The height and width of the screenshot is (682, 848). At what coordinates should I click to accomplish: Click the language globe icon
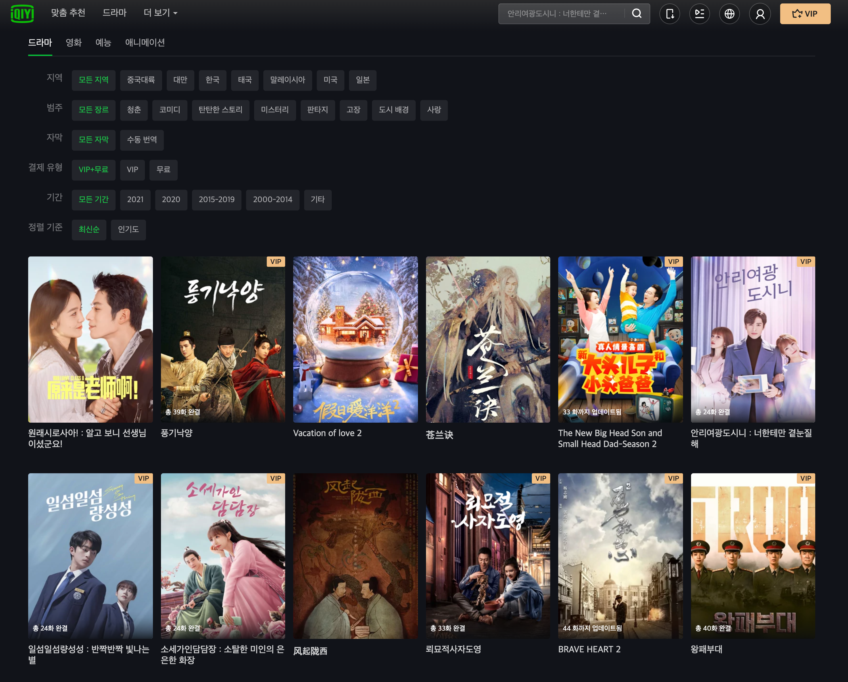(x=729, y=14)
